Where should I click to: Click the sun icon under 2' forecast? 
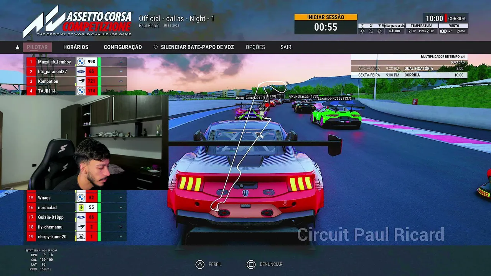(x=371, y=31)
